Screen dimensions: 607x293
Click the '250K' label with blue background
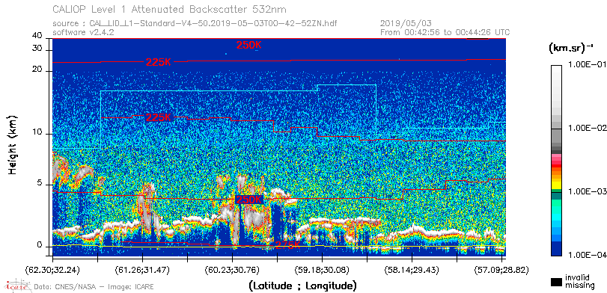(249, 200)
